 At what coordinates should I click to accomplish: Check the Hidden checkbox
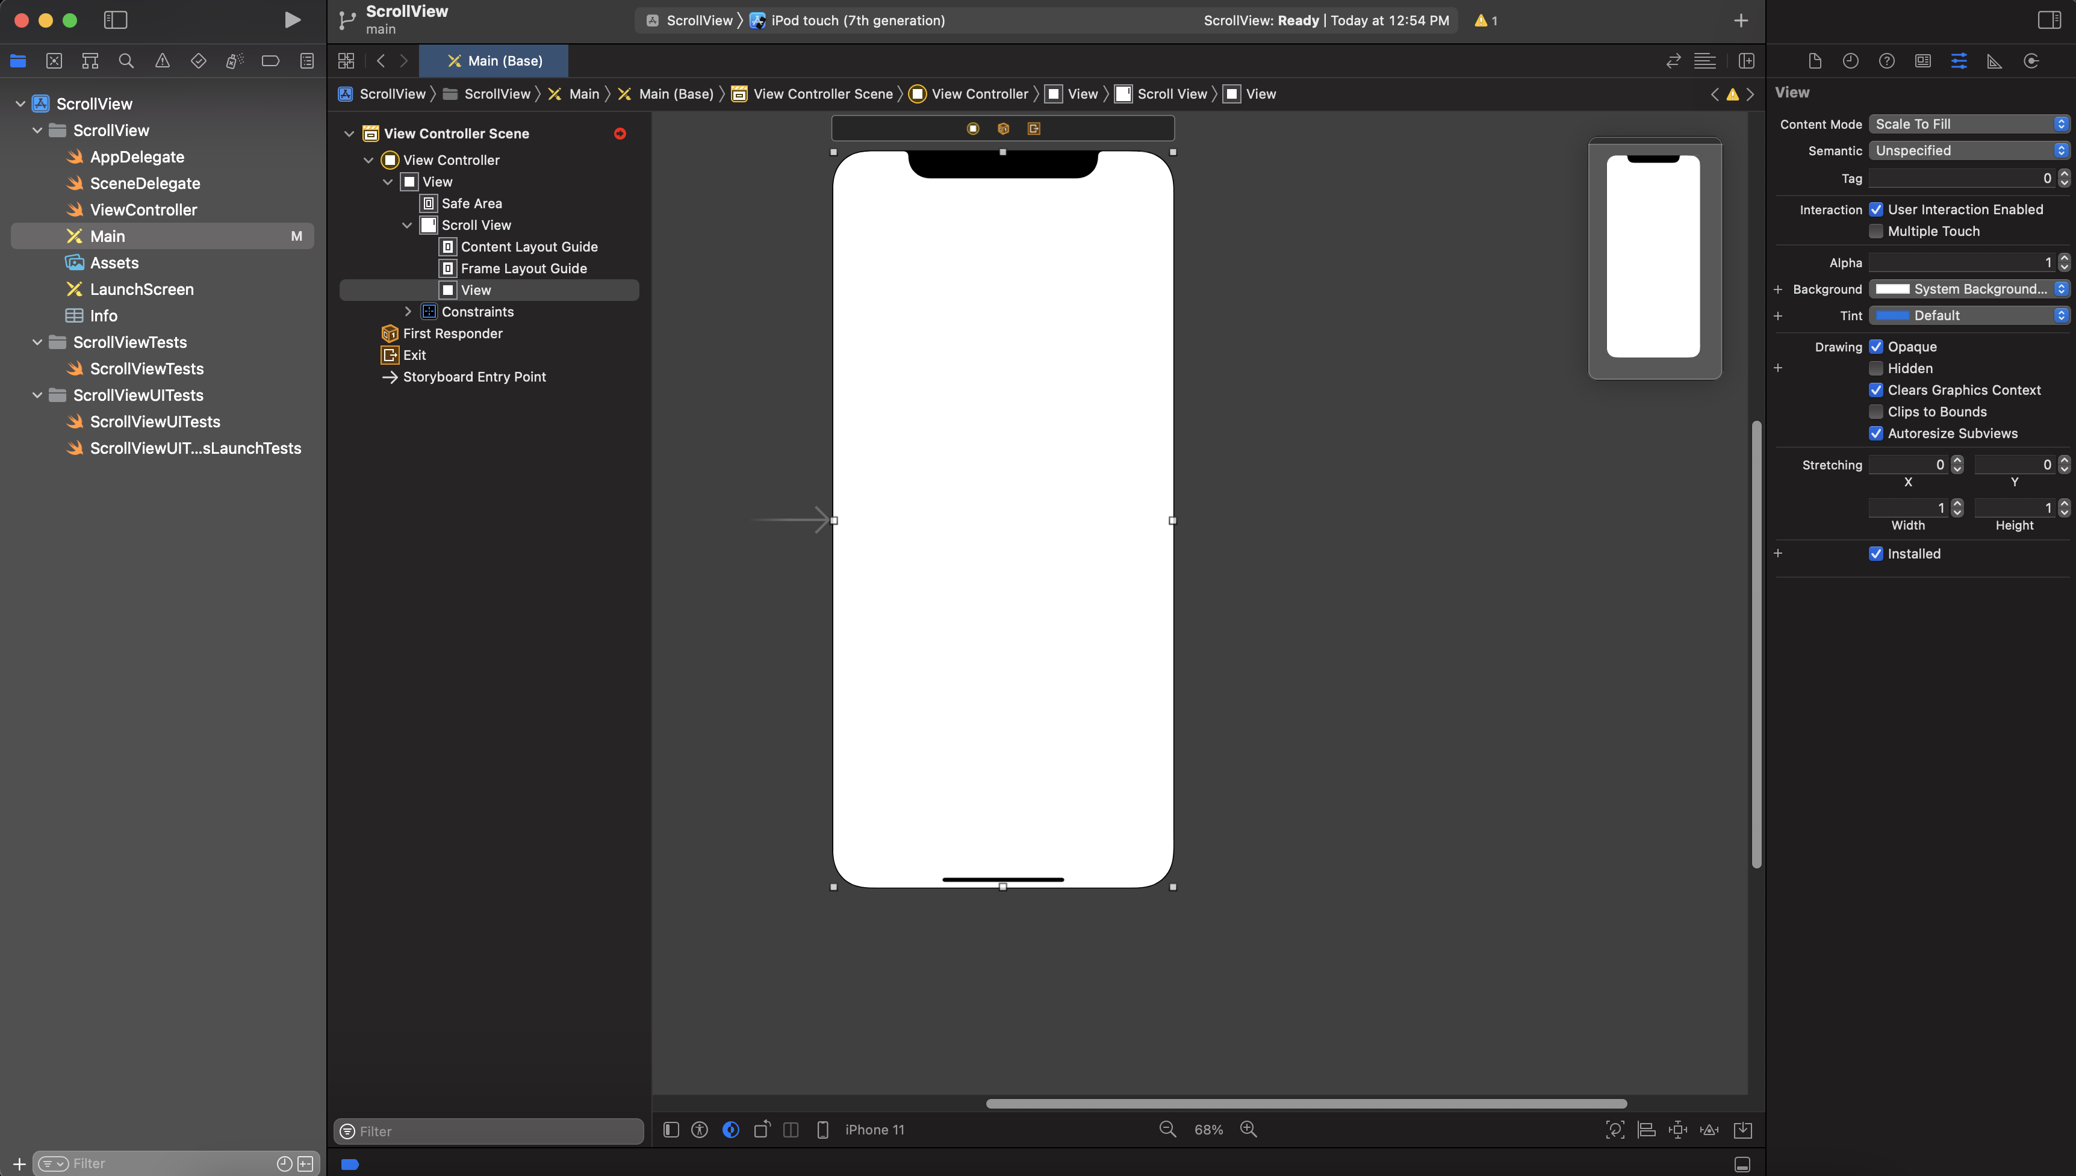click(1876, 369)
